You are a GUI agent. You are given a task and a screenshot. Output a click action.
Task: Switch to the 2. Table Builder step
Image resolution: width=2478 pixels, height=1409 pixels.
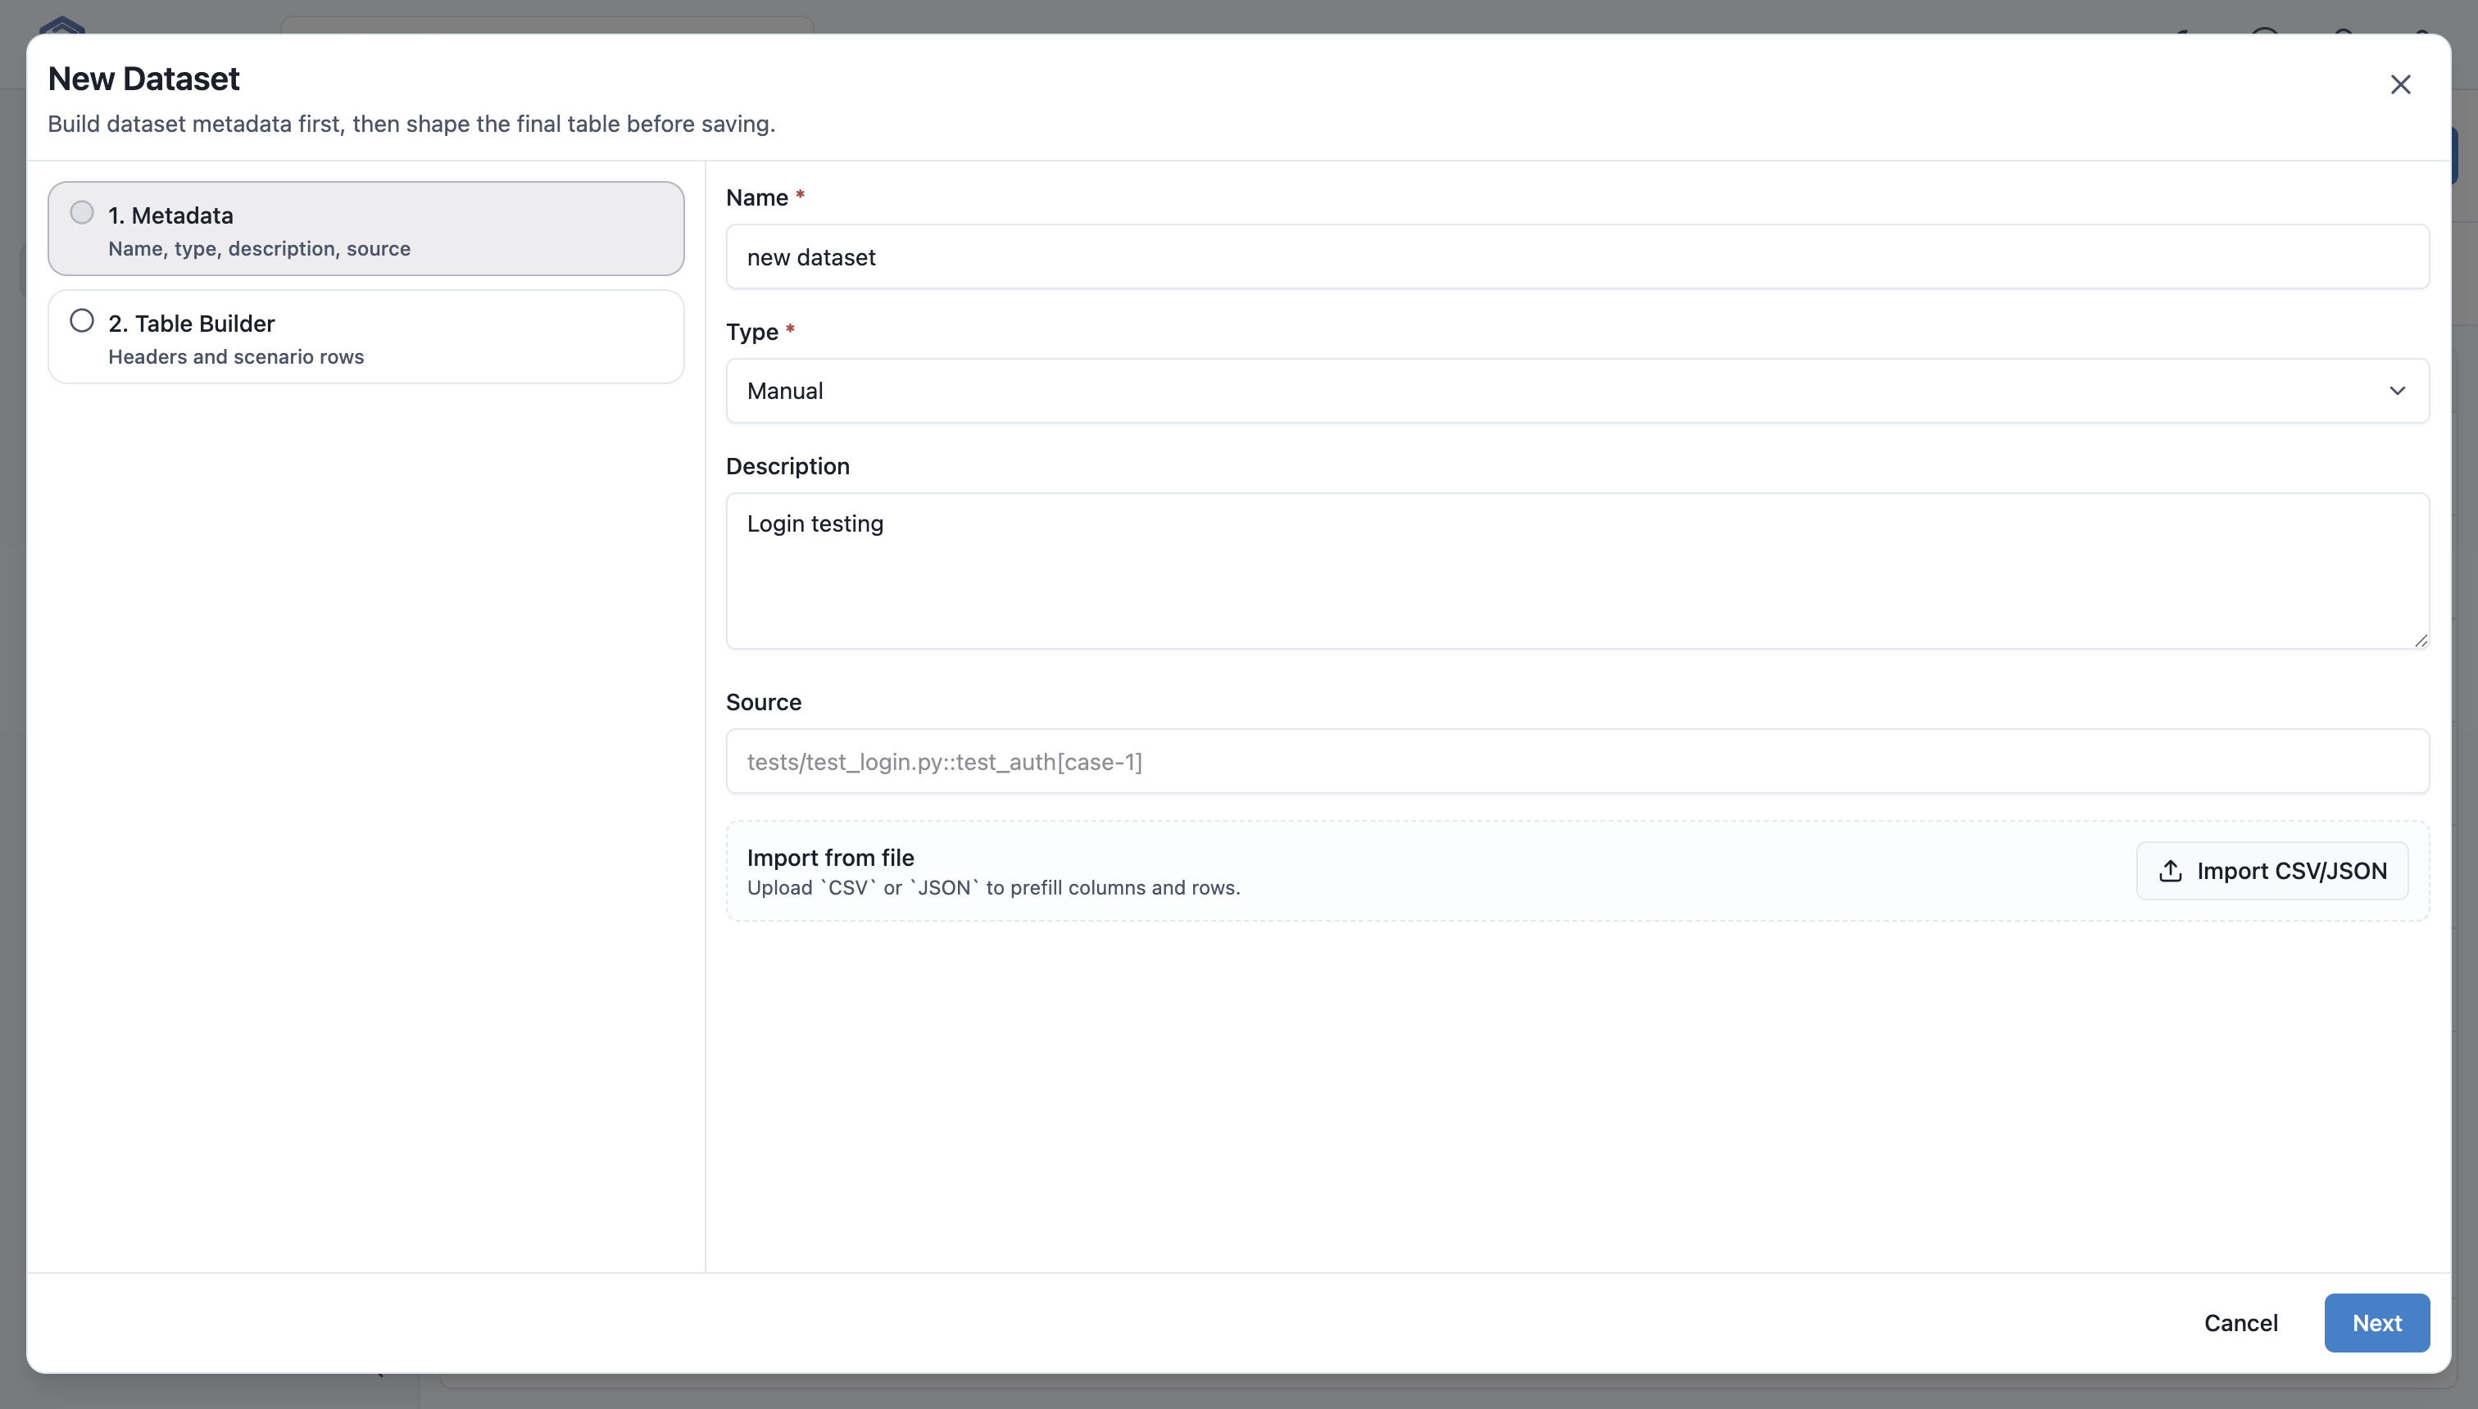coord(366,337)
